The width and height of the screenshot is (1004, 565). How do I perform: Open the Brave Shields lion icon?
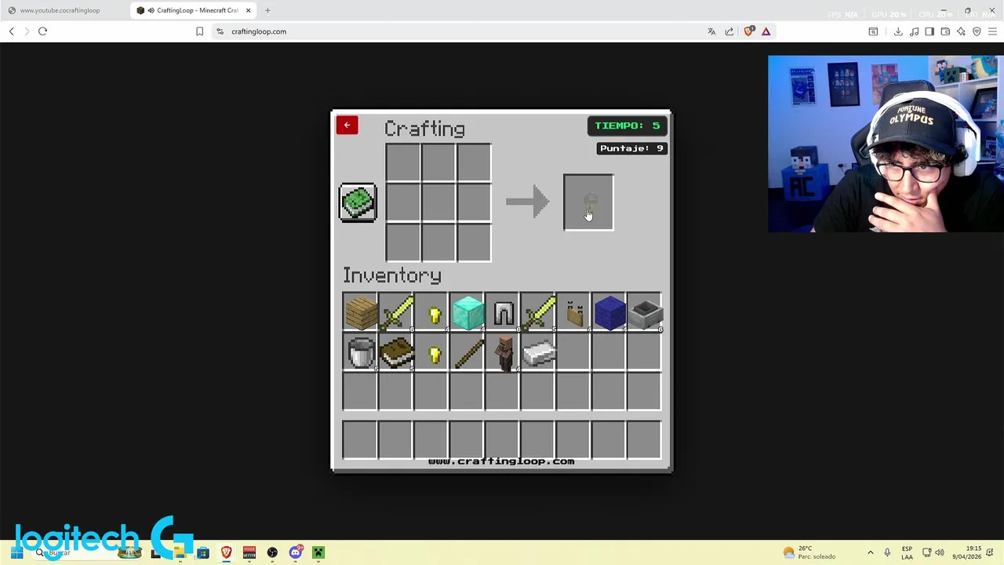[748, 31]
